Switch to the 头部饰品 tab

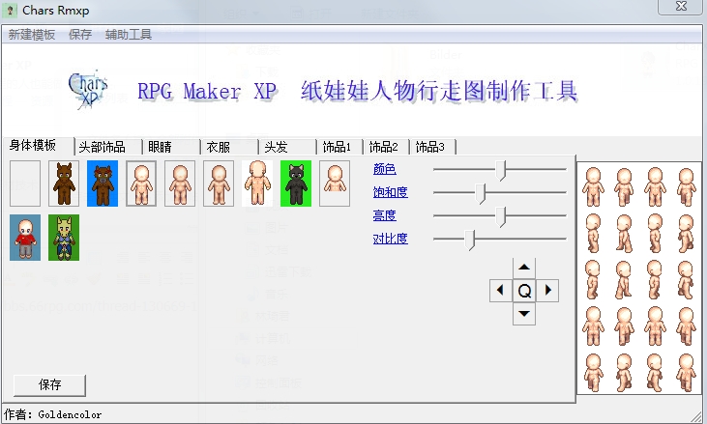[107, 147]
